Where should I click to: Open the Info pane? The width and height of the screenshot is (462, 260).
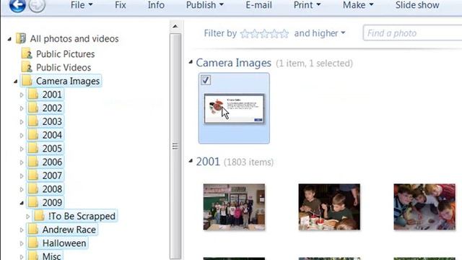tap(156, 5)
